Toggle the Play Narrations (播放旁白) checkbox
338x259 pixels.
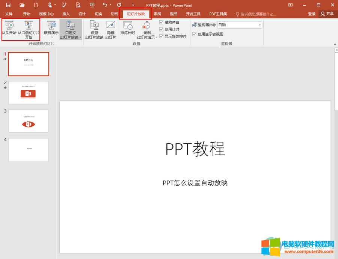click(161, 23)
